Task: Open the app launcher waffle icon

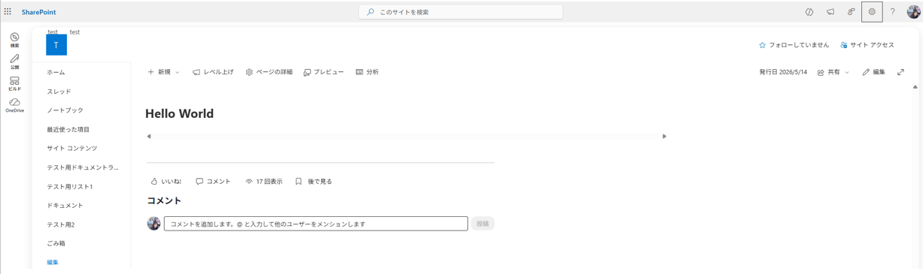Action: 8,12
